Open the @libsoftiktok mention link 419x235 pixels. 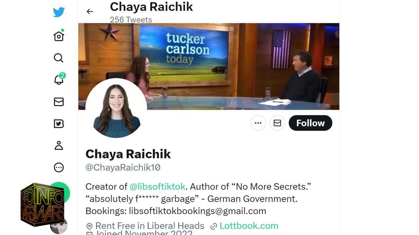coord(157,186)
